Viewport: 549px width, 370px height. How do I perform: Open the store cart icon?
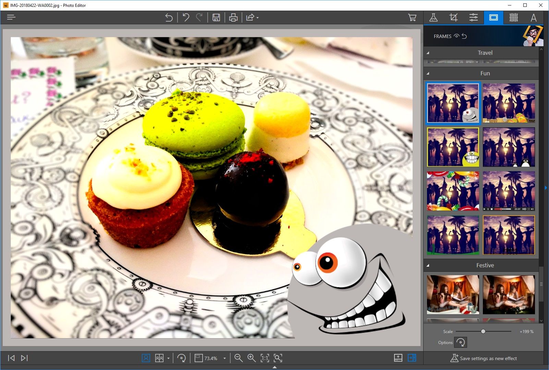[412, 17]
